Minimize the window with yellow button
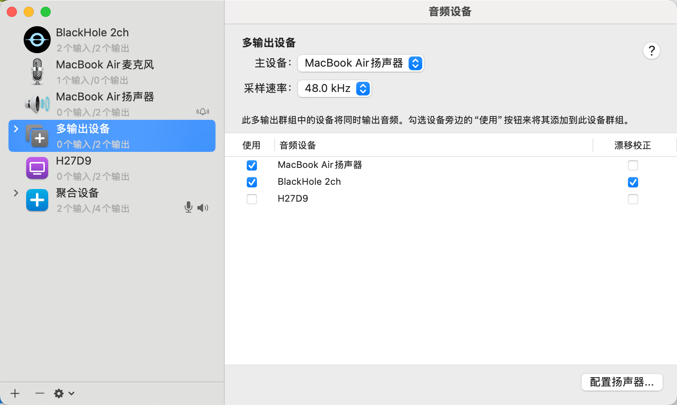The image size is (677, 405). (29, 12)
